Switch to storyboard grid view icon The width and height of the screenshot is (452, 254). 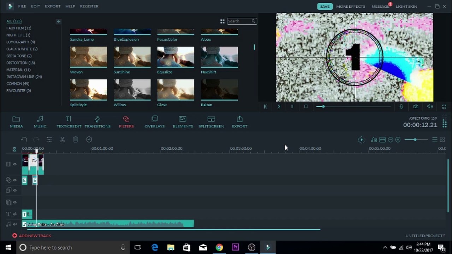coord(442,140)
